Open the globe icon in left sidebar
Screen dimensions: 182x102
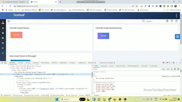(x=3, y=33)
